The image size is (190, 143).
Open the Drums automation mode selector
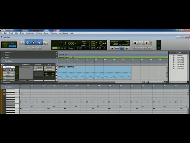pos(10,78)
